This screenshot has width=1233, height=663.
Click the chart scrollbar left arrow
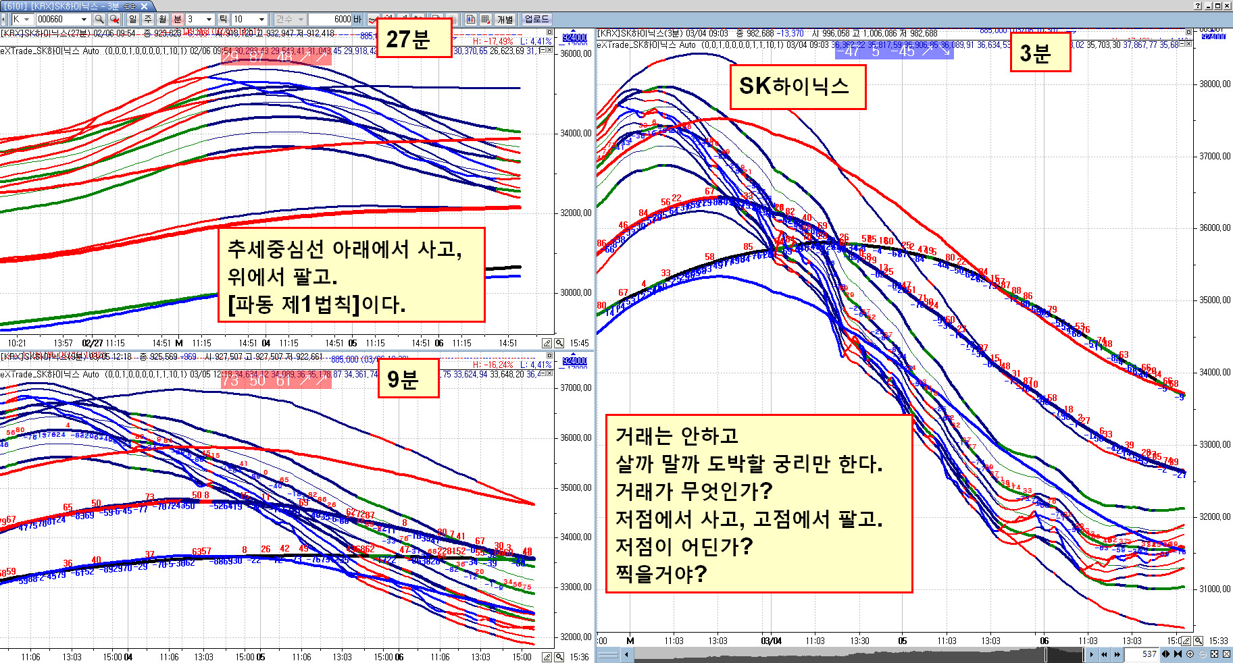[626, 654]
